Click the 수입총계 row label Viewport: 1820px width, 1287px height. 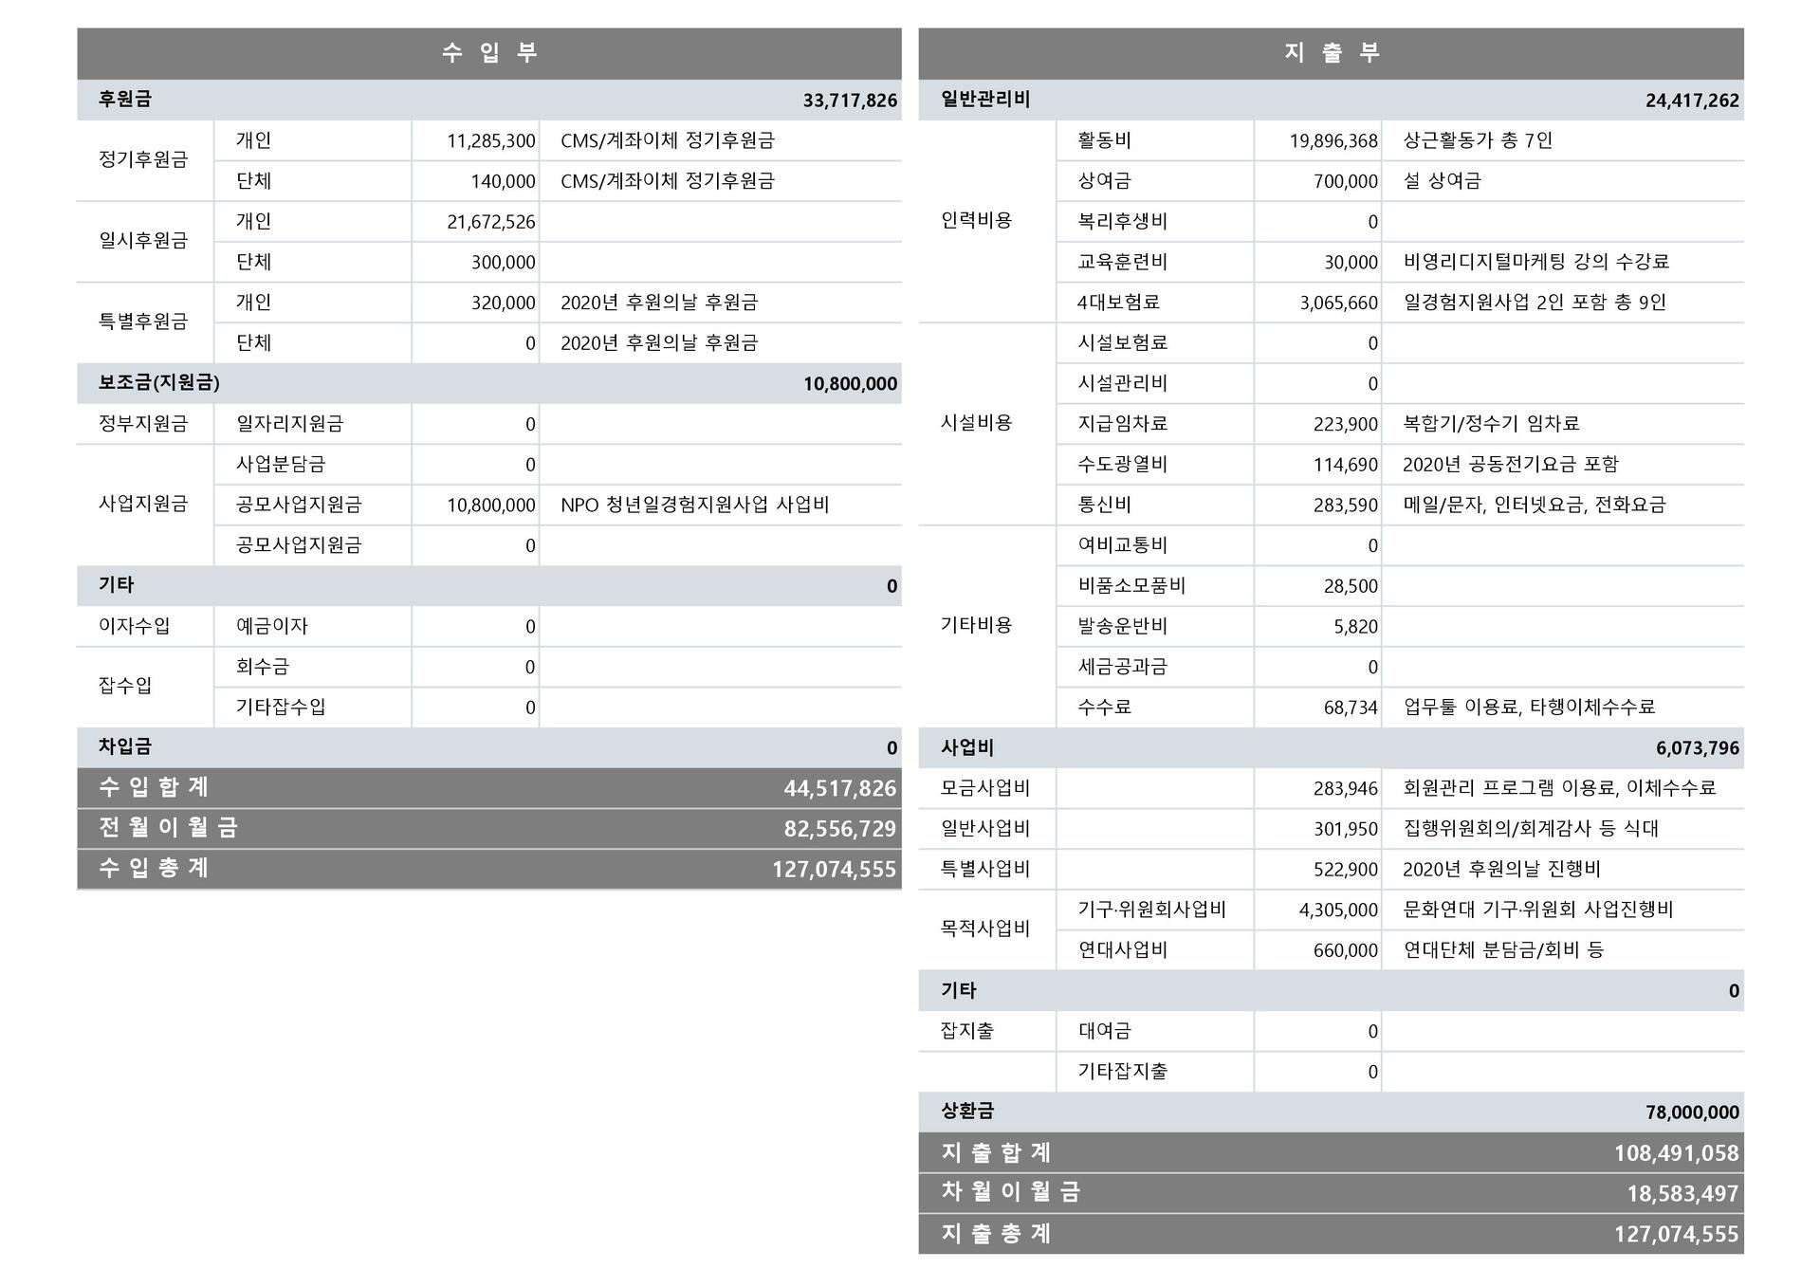tap(154, 869)
